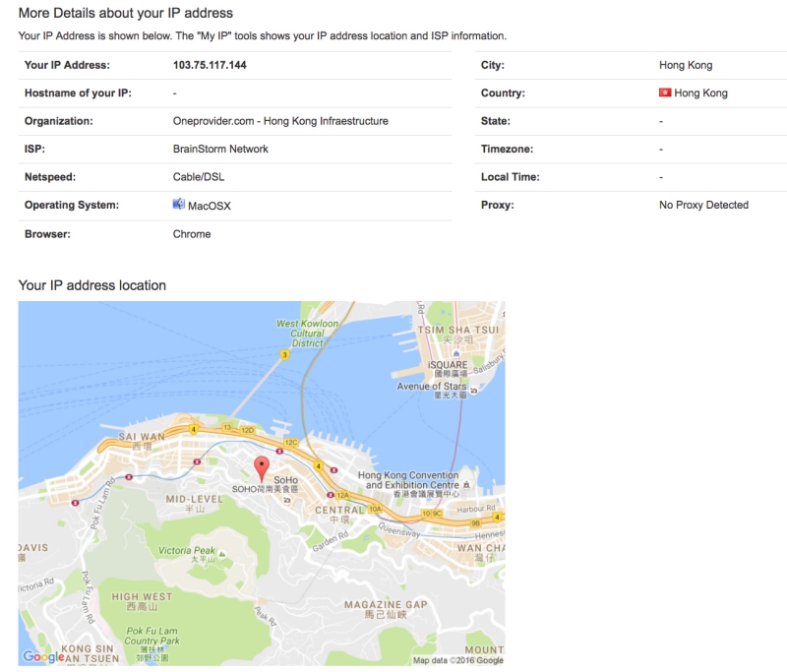Click the 12D highway exit marker
787x672 pixels.
coord(248,430)
